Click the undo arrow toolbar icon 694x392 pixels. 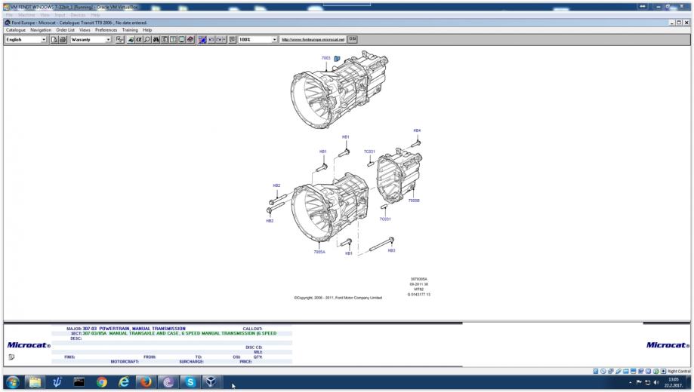[211, 39]
